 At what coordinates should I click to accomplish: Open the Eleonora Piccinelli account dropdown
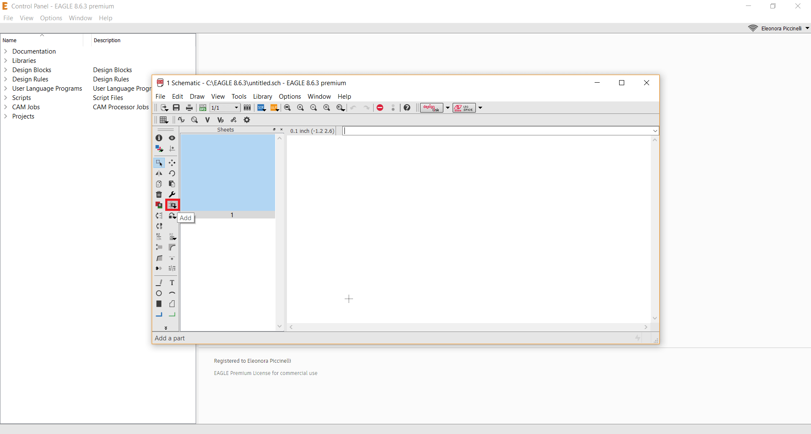807,28
